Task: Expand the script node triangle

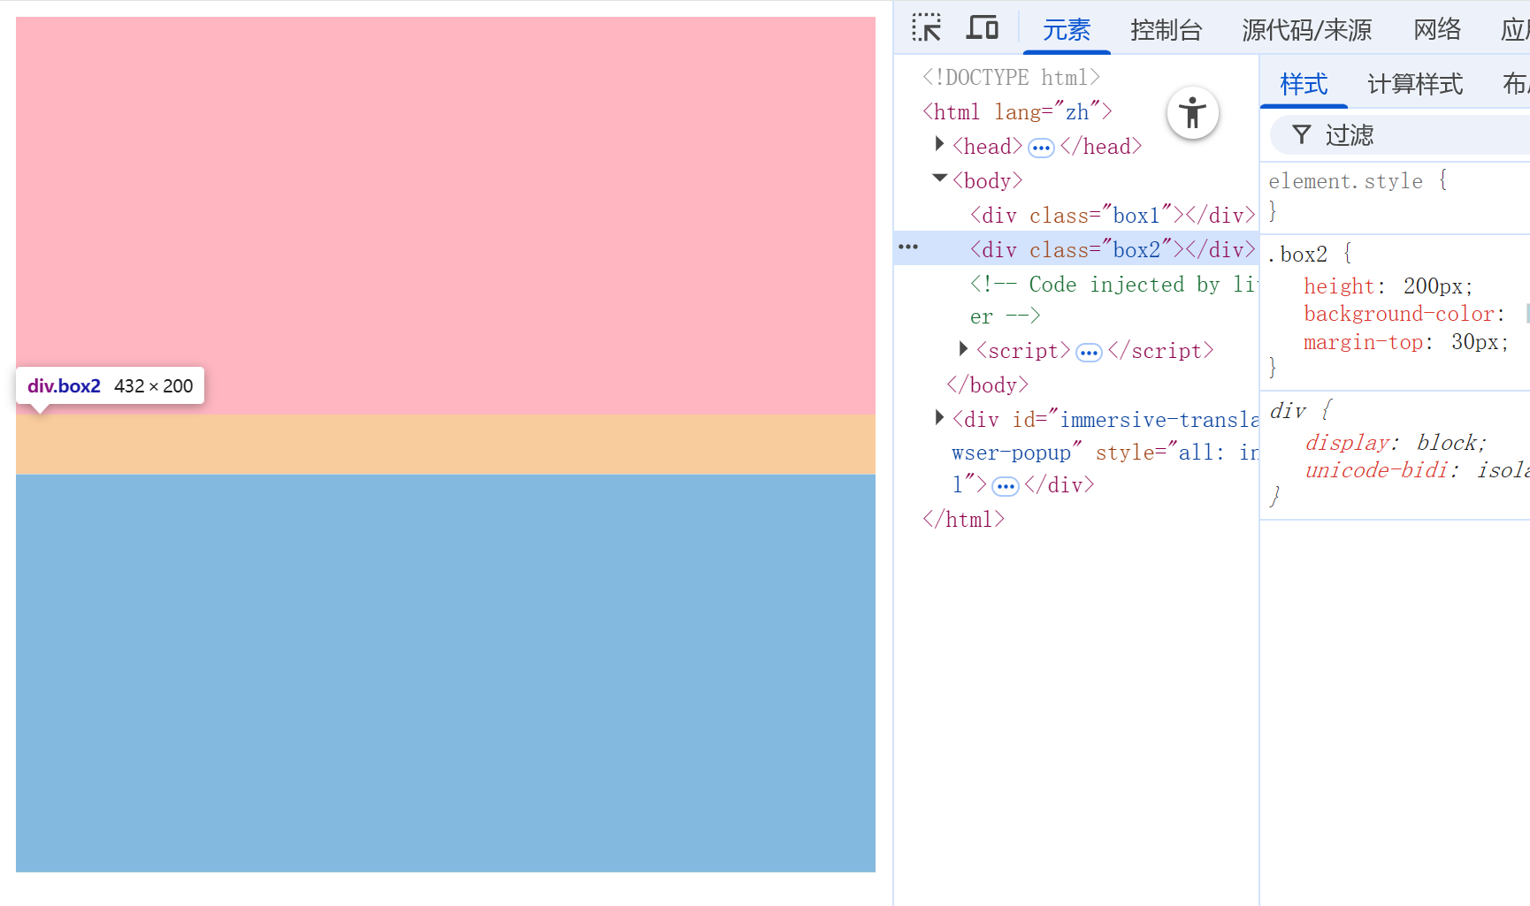Action: (963, 348)
